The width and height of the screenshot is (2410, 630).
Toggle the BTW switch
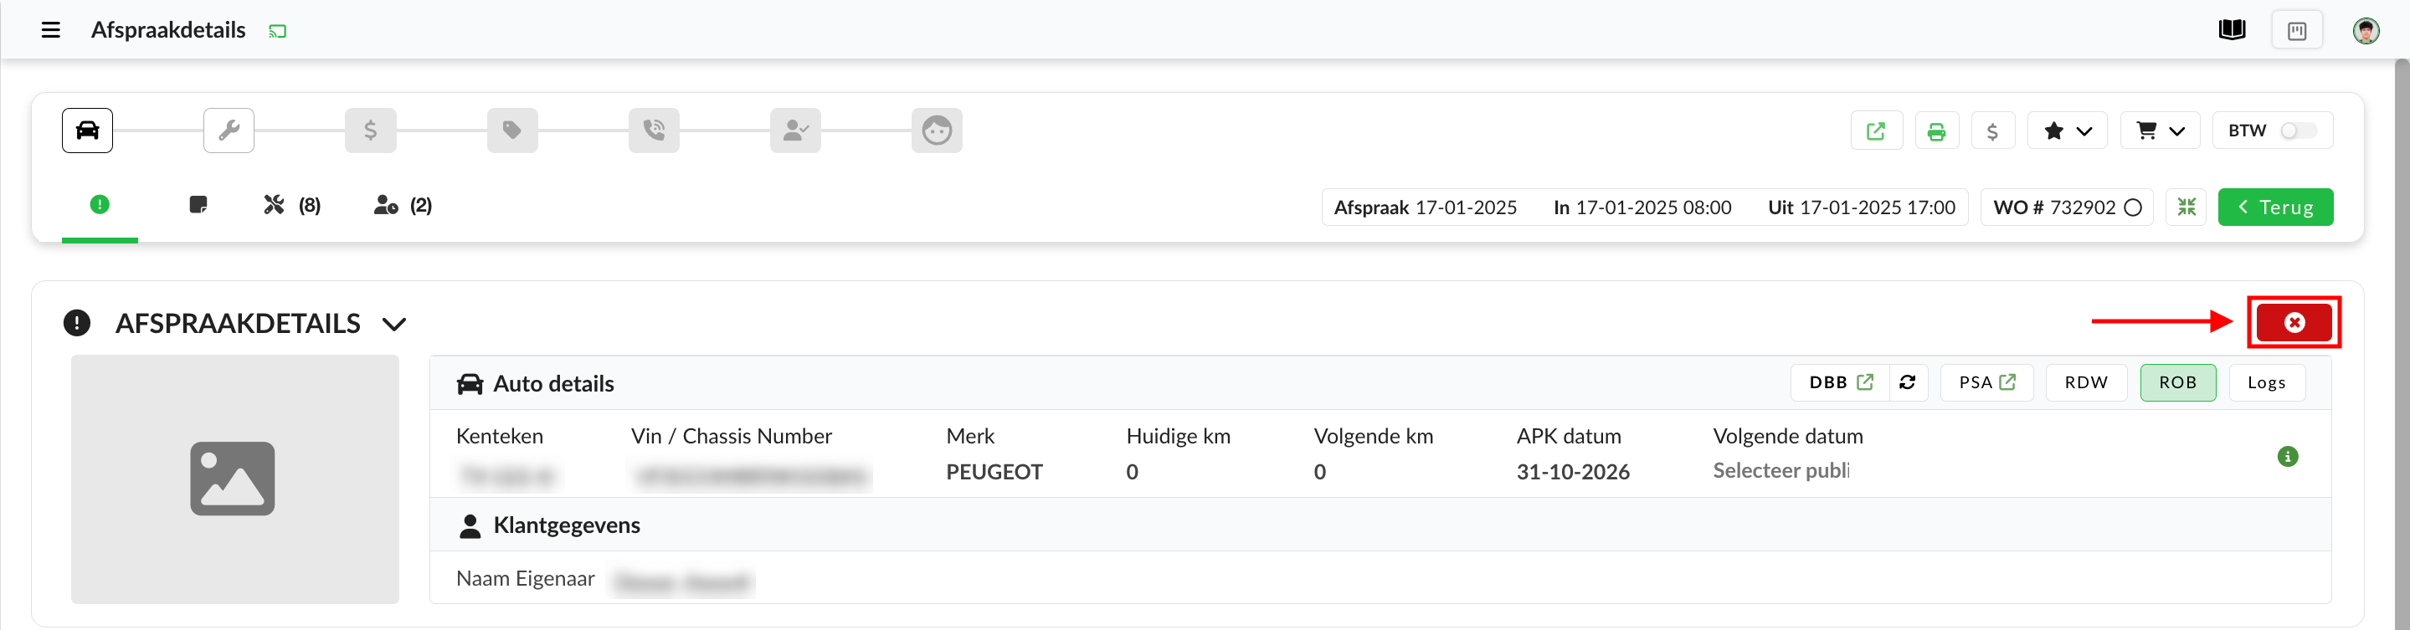coord(2298,131)
